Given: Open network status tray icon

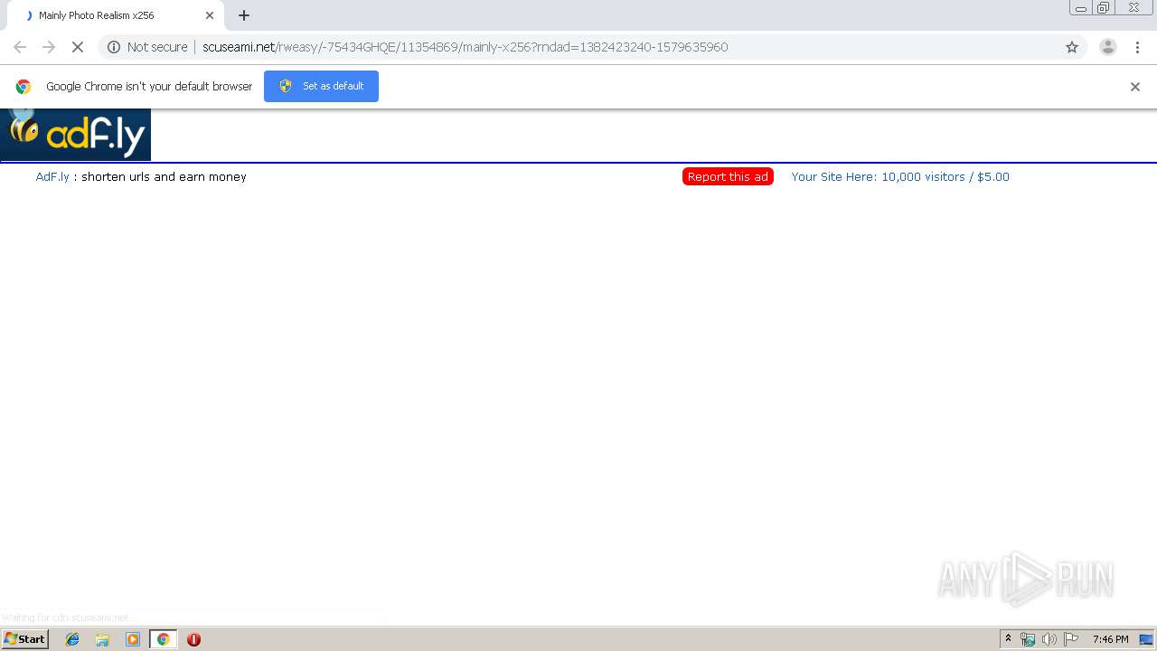Looking at the screenshot, I should pos(1028,639).
